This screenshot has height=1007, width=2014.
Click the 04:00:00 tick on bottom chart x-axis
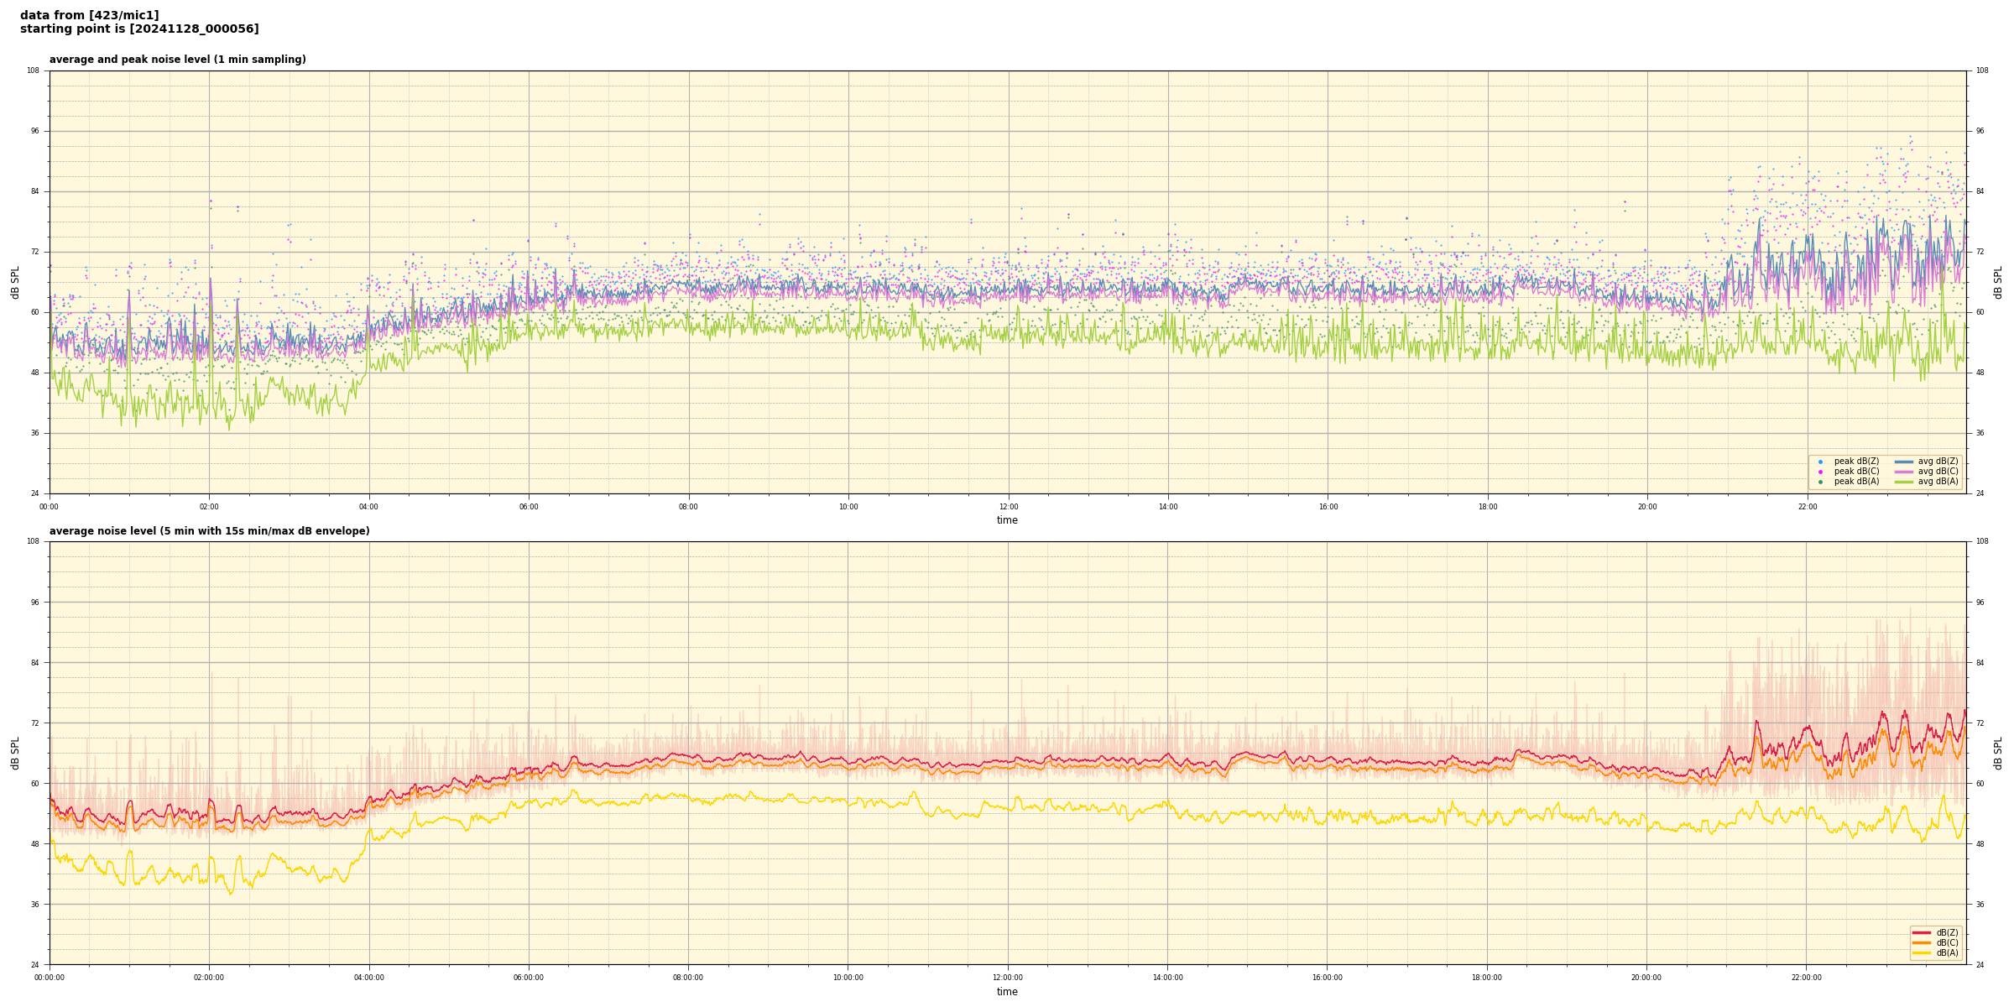(369, 978)
